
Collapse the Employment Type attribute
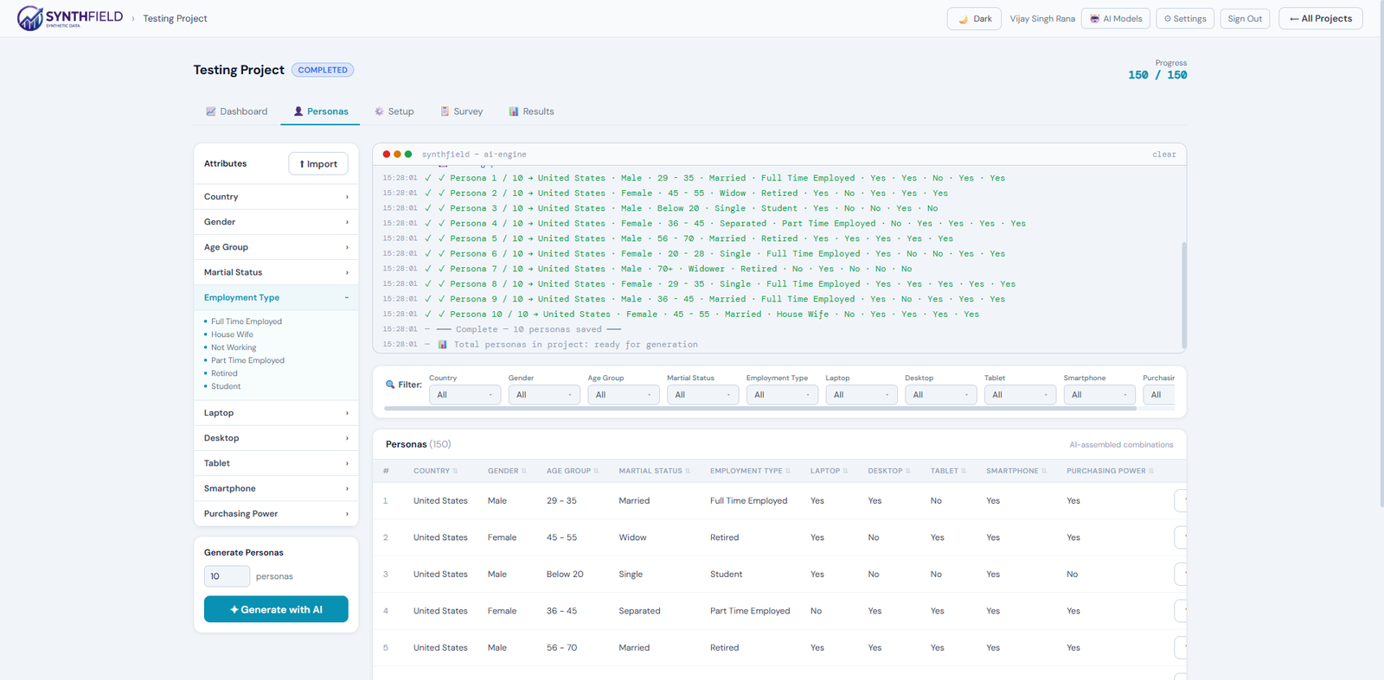(x=276, y=297)
